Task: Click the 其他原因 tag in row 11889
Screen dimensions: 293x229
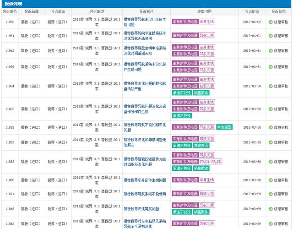Action: (x=201, y=146)
